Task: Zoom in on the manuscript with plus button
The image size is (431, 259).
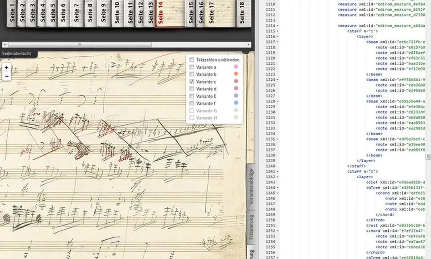Action: [x=6, y=67]
